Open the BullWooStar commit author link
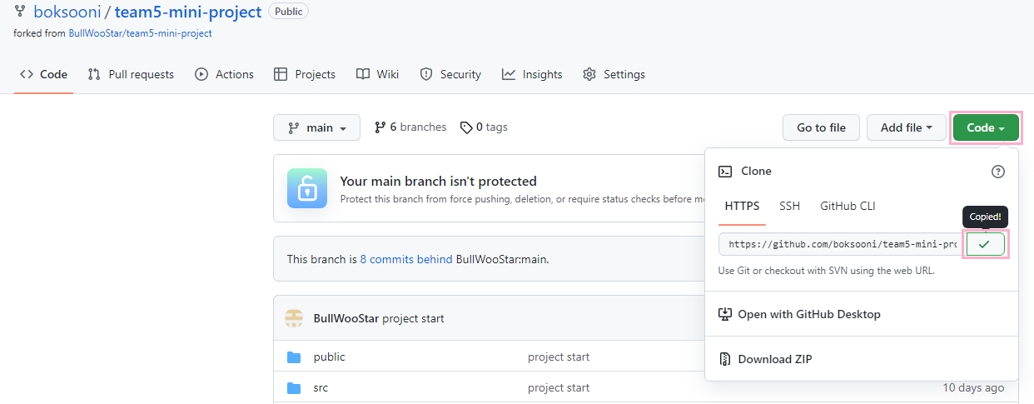Screen dimensions: 1034x404 (346, 318)
